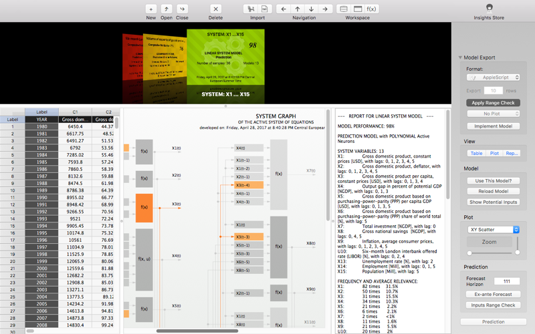Click the X8(t-5) input node

(x=249, y=271)
